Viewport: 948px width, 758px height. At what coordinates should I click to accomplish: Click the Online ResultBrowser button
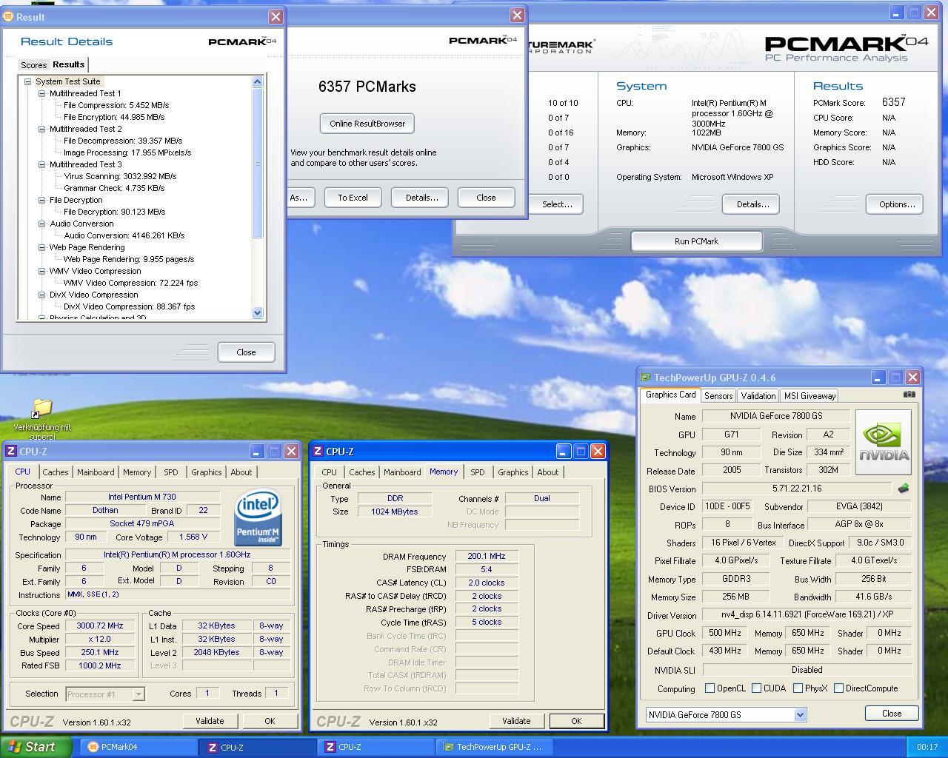click(x=367, y=124)
